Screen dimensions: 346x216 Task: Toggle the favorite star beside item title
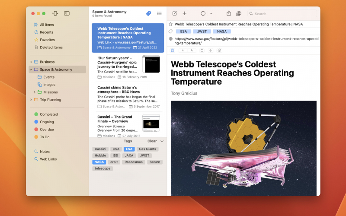(170, 24)
